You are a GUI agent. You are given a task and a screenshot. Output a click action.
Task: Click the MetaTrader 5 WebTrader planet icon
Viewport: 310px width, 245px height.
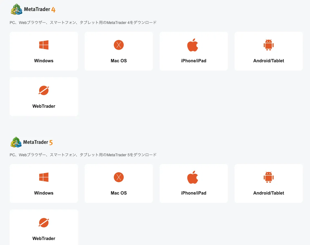[x=44, y=223]
